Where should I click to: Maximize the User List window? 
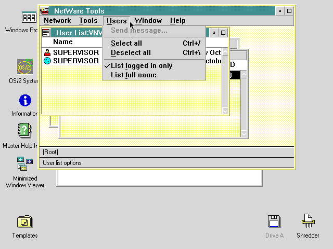point(223,33)
